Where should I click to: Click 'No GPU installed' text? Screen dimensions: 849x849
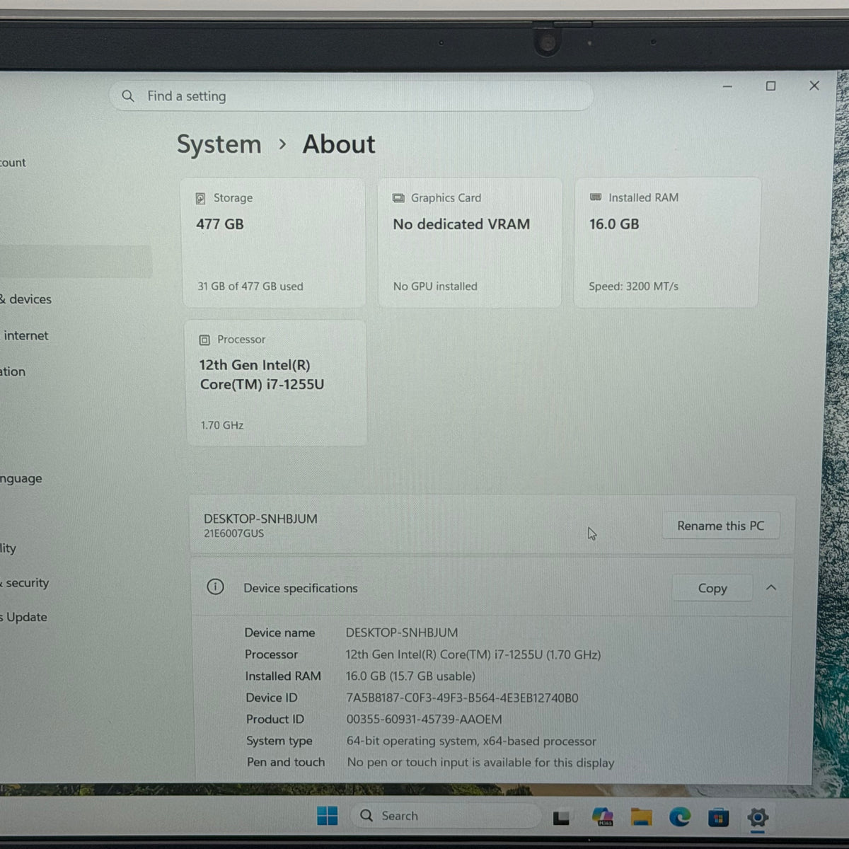(x=435, y=287)
